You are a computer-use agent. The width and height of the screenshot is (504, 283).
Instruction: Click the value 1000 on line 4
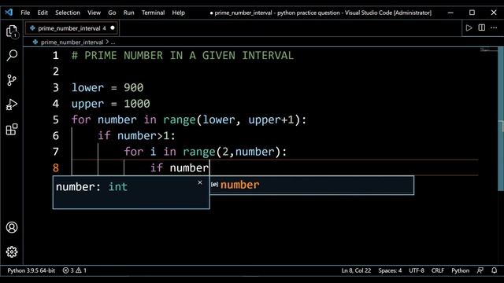137,104
